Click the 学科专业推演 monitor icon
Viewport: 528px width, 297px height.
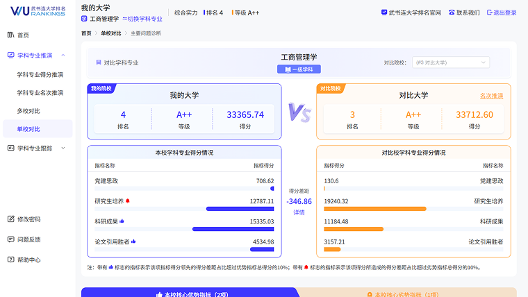pos(11,55)
